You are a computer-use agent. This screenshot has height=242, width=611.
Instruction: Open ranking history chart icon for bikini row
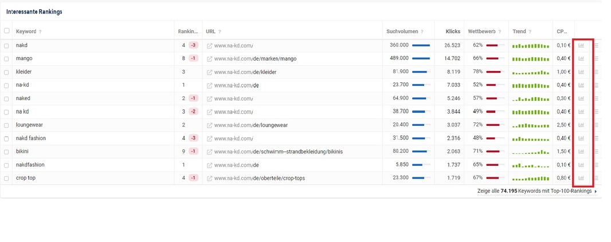tap(581, 152)
